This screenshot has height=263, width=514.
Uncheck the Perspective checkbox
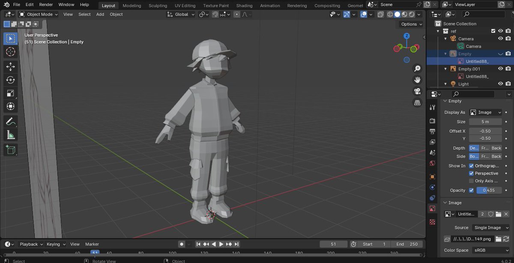click(x=471, y=174)
